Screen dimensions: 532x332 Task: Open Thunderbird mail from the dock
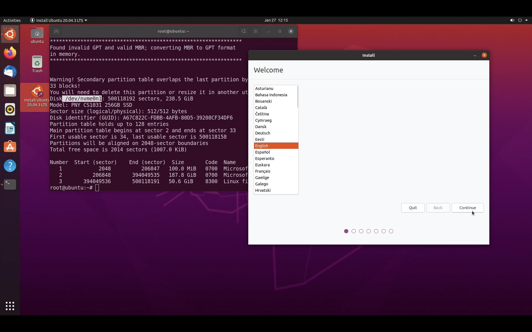click(x=10, y=72)
